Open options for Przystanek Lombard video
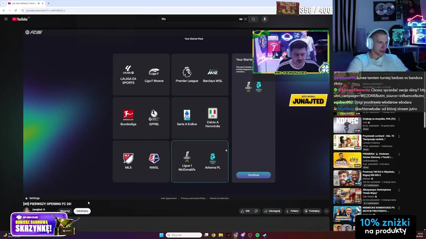This screenshot has width=426, height=239. click(x=399, y=136)
